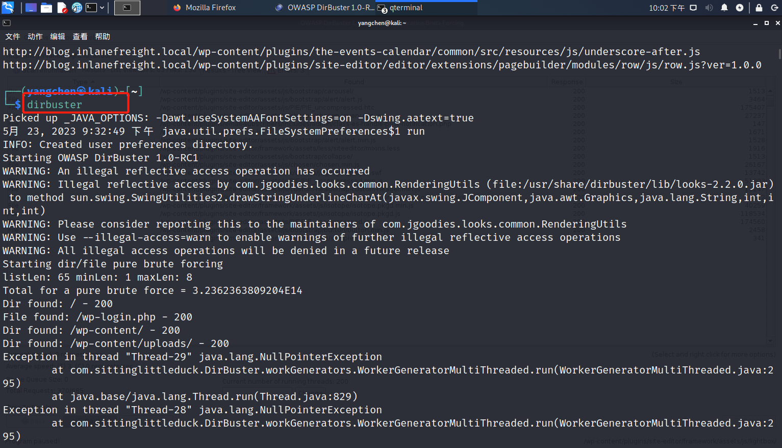Click the log out icon in the panel
Screen dimensions: 782x448
pyautogui.click(x=774, y=8)
